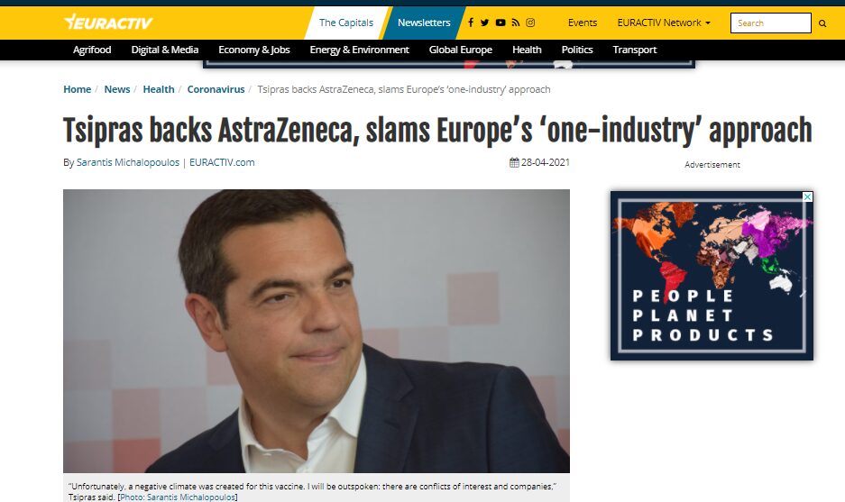Close the People Planet Products ad
The image size is (845, 502).
click(807, 197)
